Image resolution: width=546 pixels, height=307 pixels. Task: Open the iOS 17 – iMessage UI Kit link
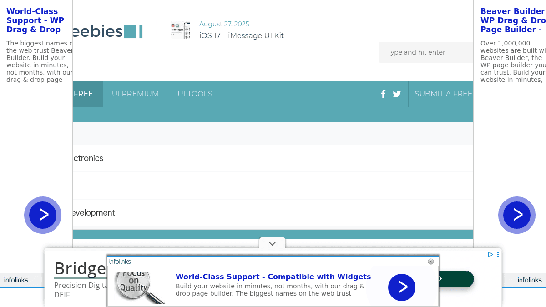pyautogui.click(x=242, y=35)
